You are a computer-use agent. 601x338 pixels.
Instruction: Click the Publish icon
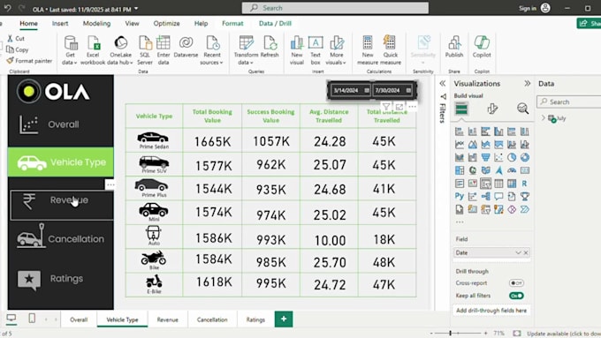[x=454, y=43]
